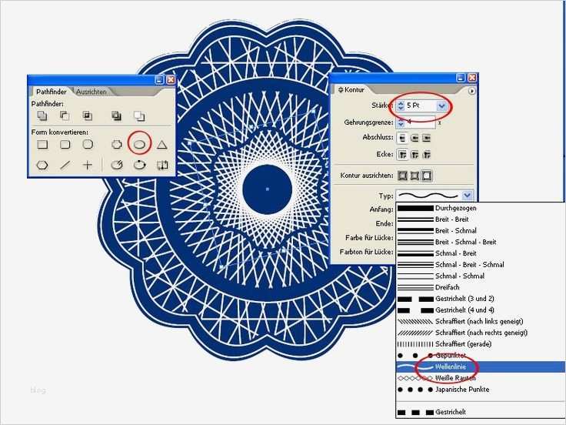
Task: Apply the Minus Back pathfinder operation
Action: (x=139, y=116)
